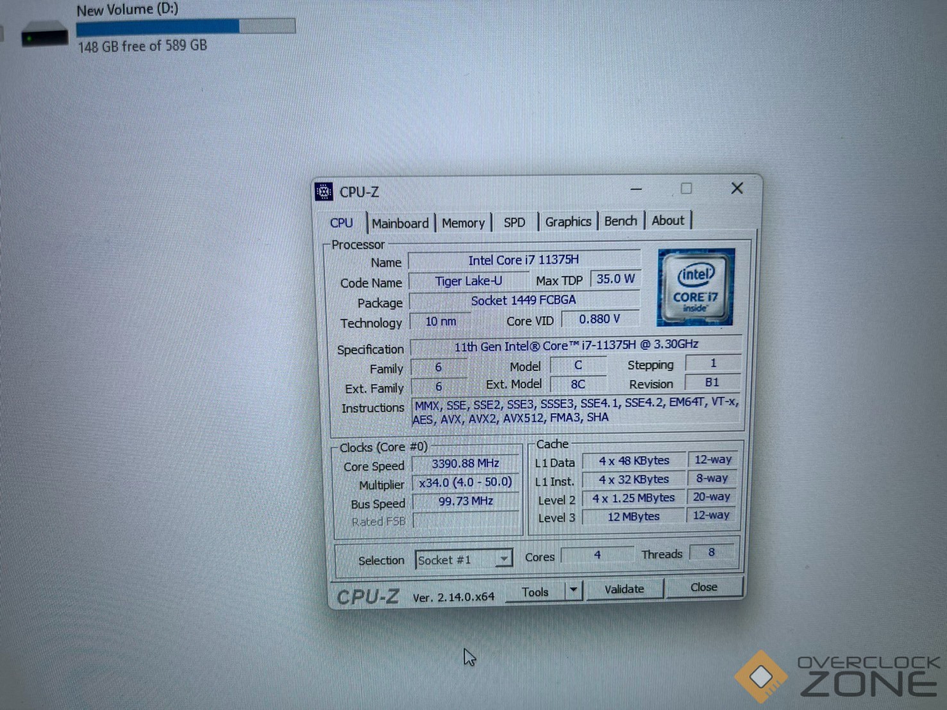
Task: Show the About tab
Action: coord(667,220)
